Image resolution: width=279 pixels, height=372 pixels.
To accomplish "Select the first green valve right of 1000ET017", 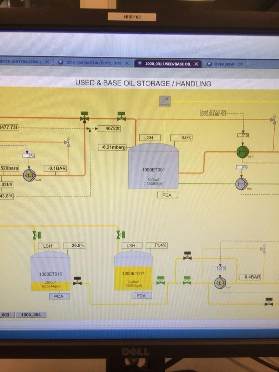I will click(x=161, y=280).
